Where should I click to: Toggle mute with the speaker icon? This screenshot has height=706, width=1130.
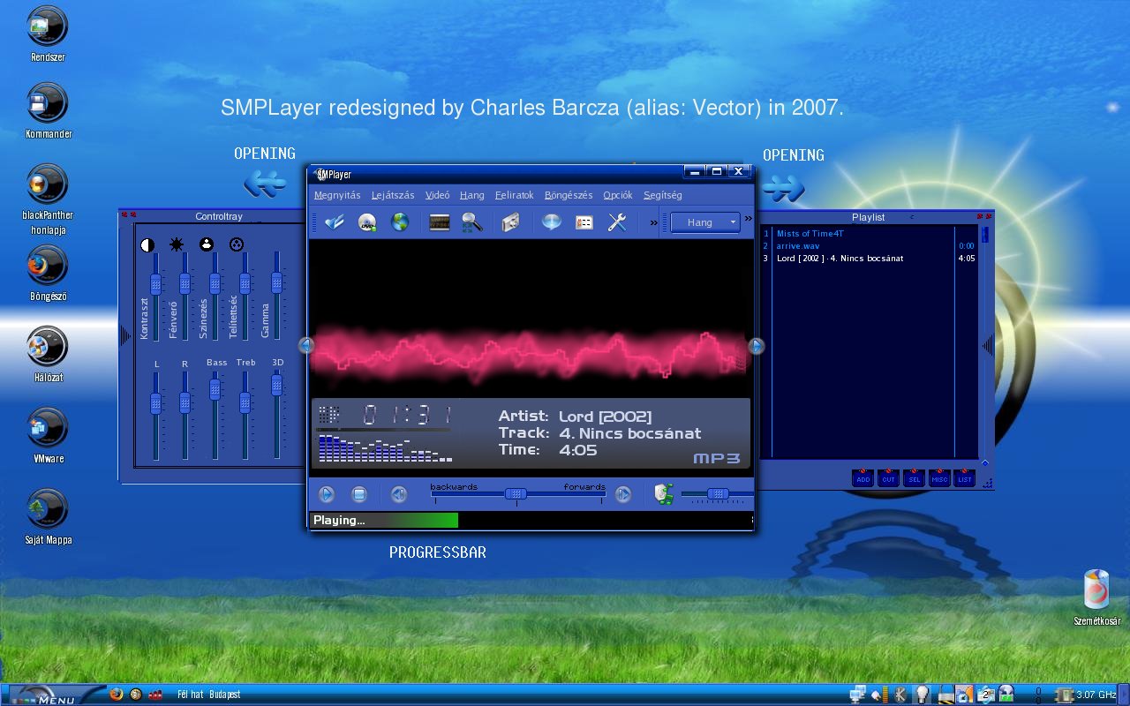[665, 494]
